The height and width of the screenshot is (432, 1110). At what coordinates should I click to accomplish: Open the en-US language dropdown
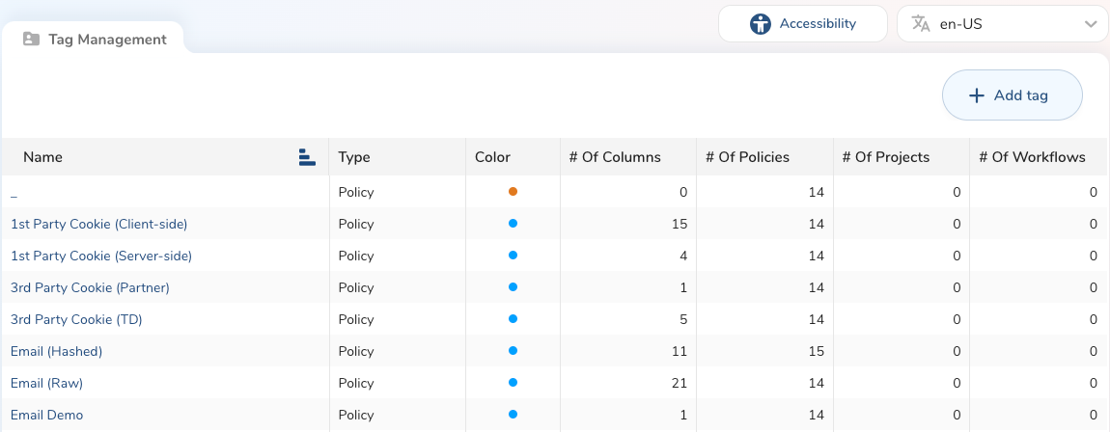pos(1002,24)
